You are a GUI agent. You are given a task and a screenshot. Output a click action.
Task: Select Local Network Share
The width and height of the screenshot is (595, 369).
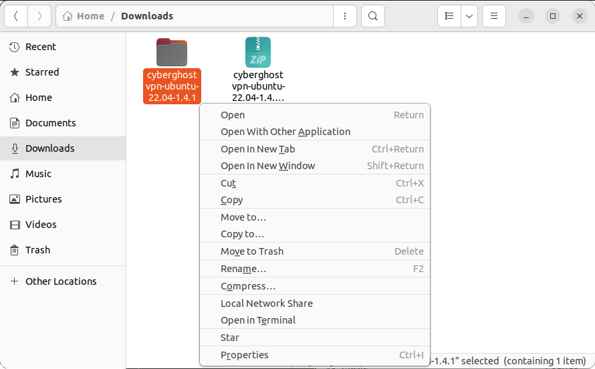(315, 303)
